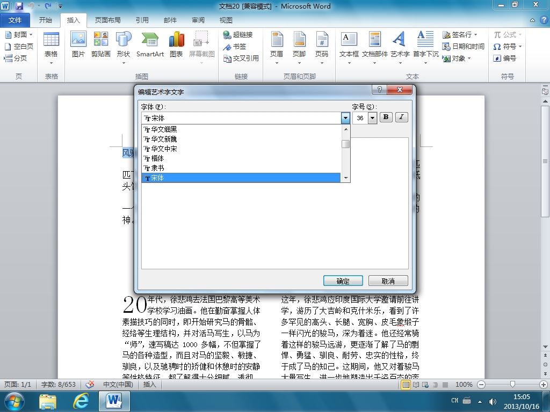Insert an Object (对象)
Viewport: 550px width, 412px height.
pyautogui.click(x=457, y=58)
